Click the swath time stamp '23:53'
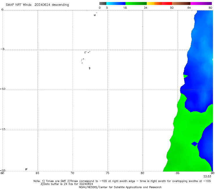This screenshot has width=215, height=189. (207, 176)
